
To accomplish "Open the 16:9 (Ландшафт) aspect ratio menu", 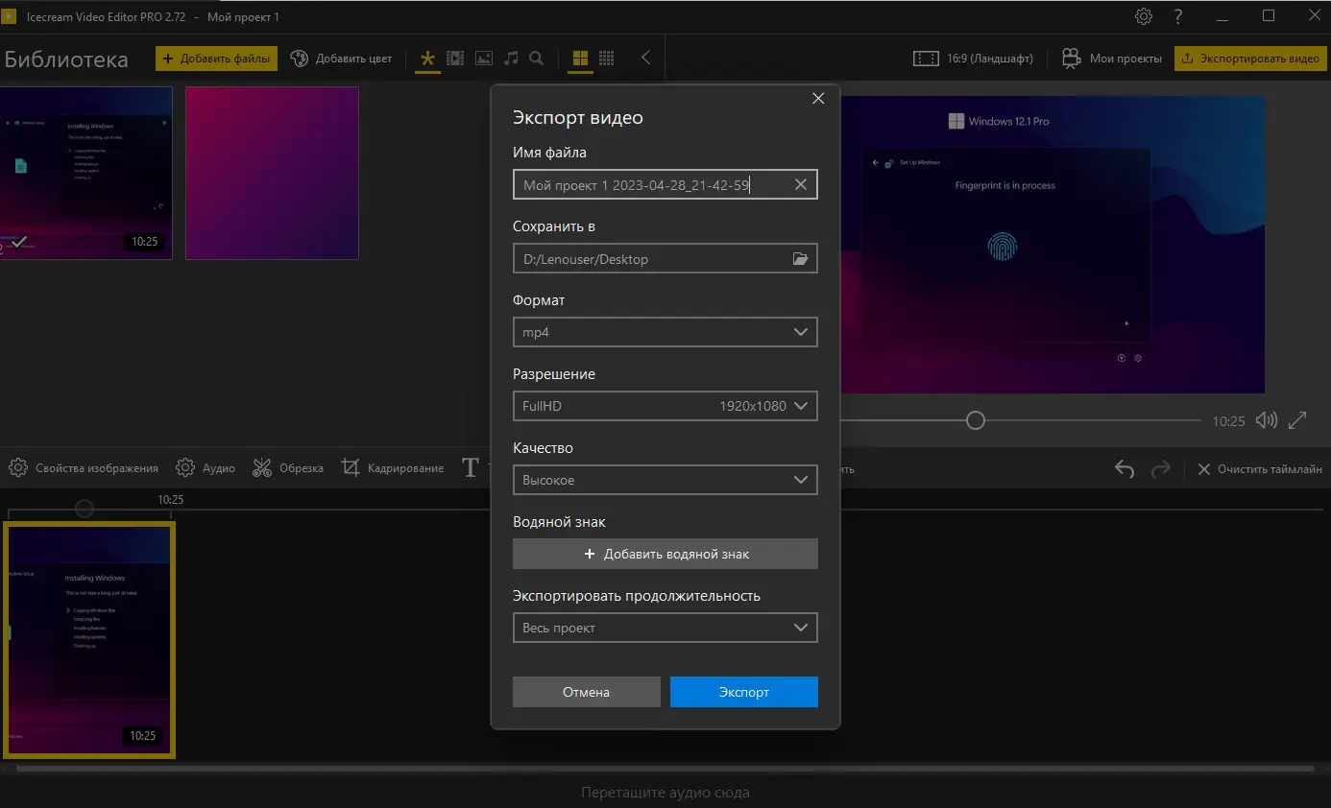I will coord(974,59).
